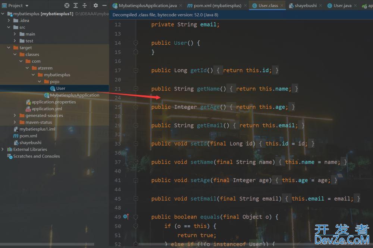Screen dimensions: 373x248
Task: Click the locate/select opened file target icon
Action: (67, 6)
